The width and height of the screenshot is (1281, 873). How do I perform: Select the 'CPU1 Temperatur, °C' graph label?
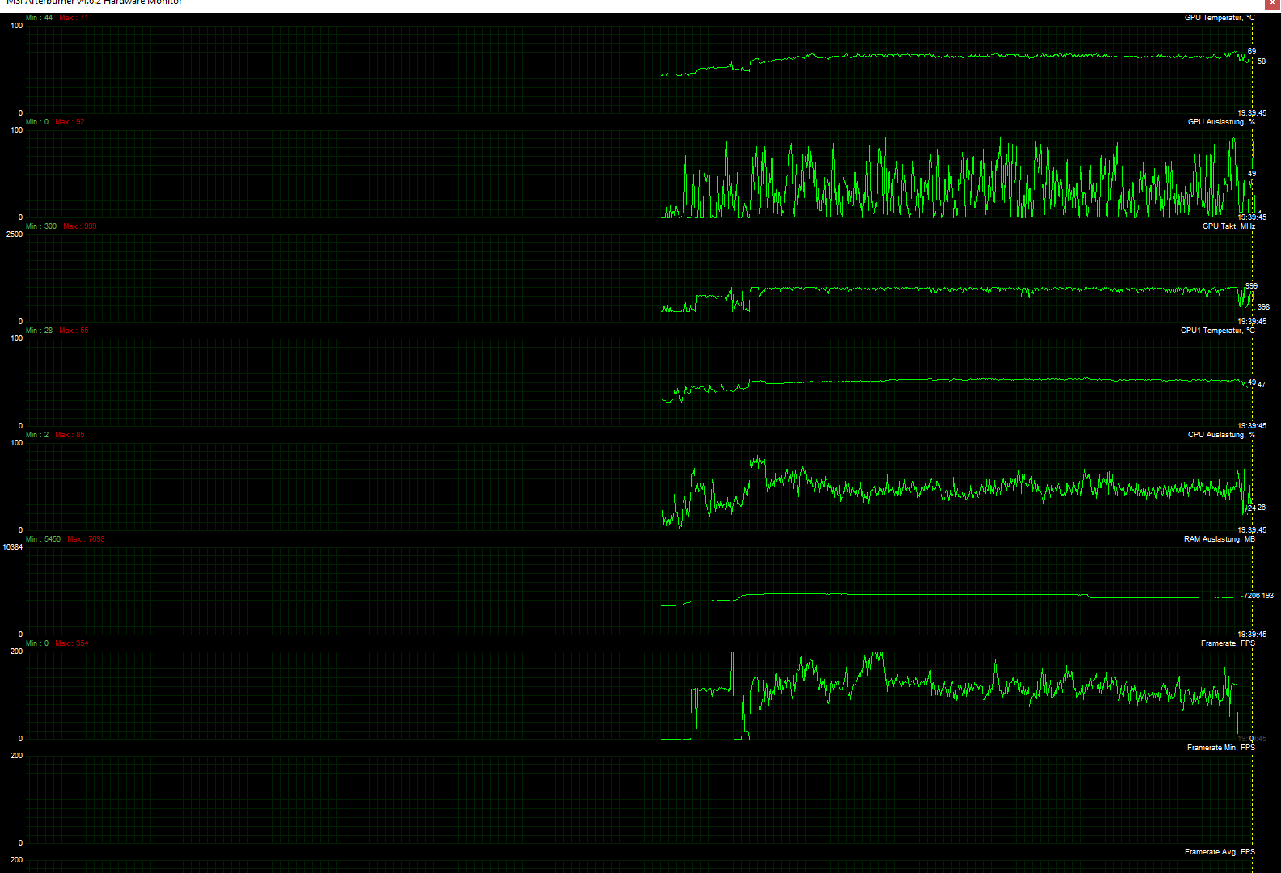(x=1217, y=331)
